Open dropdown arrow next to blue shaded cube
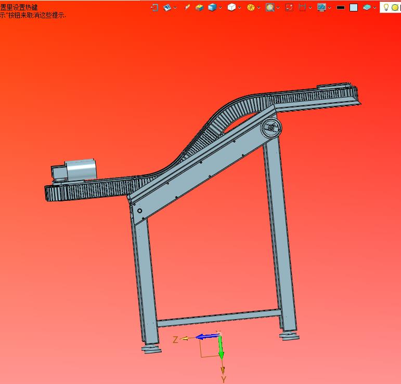The width and height of the screenshot is (401, 384). point(221,8)
